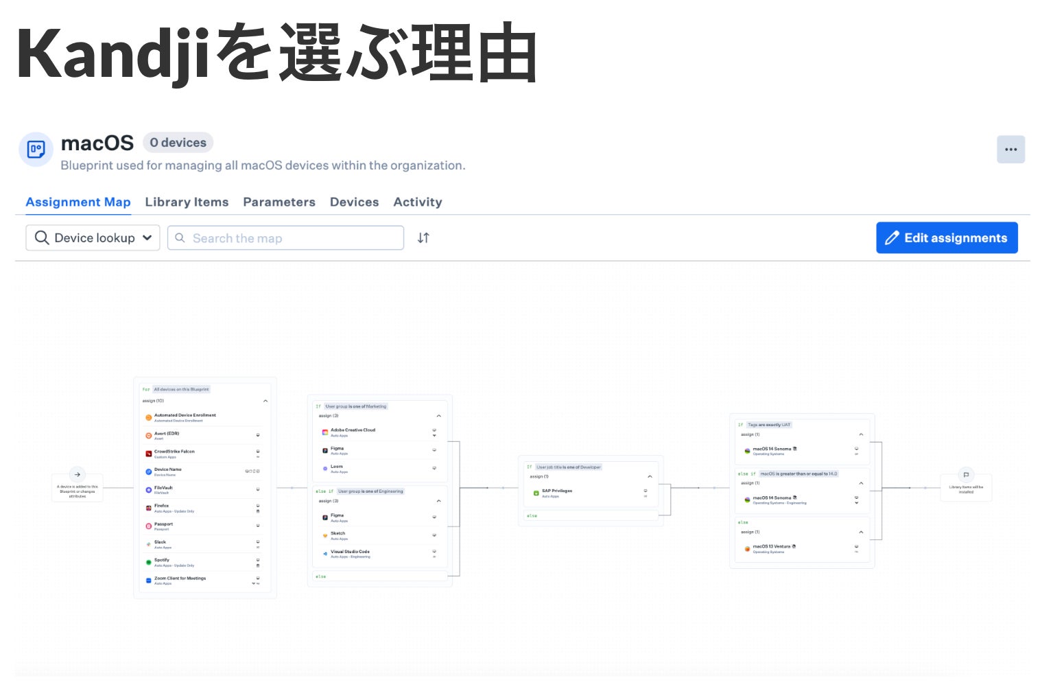The height and width of the screenshot is (689, 1055).
Task: Click the else branch under SAP Privileges
Action: pos(590,515)
